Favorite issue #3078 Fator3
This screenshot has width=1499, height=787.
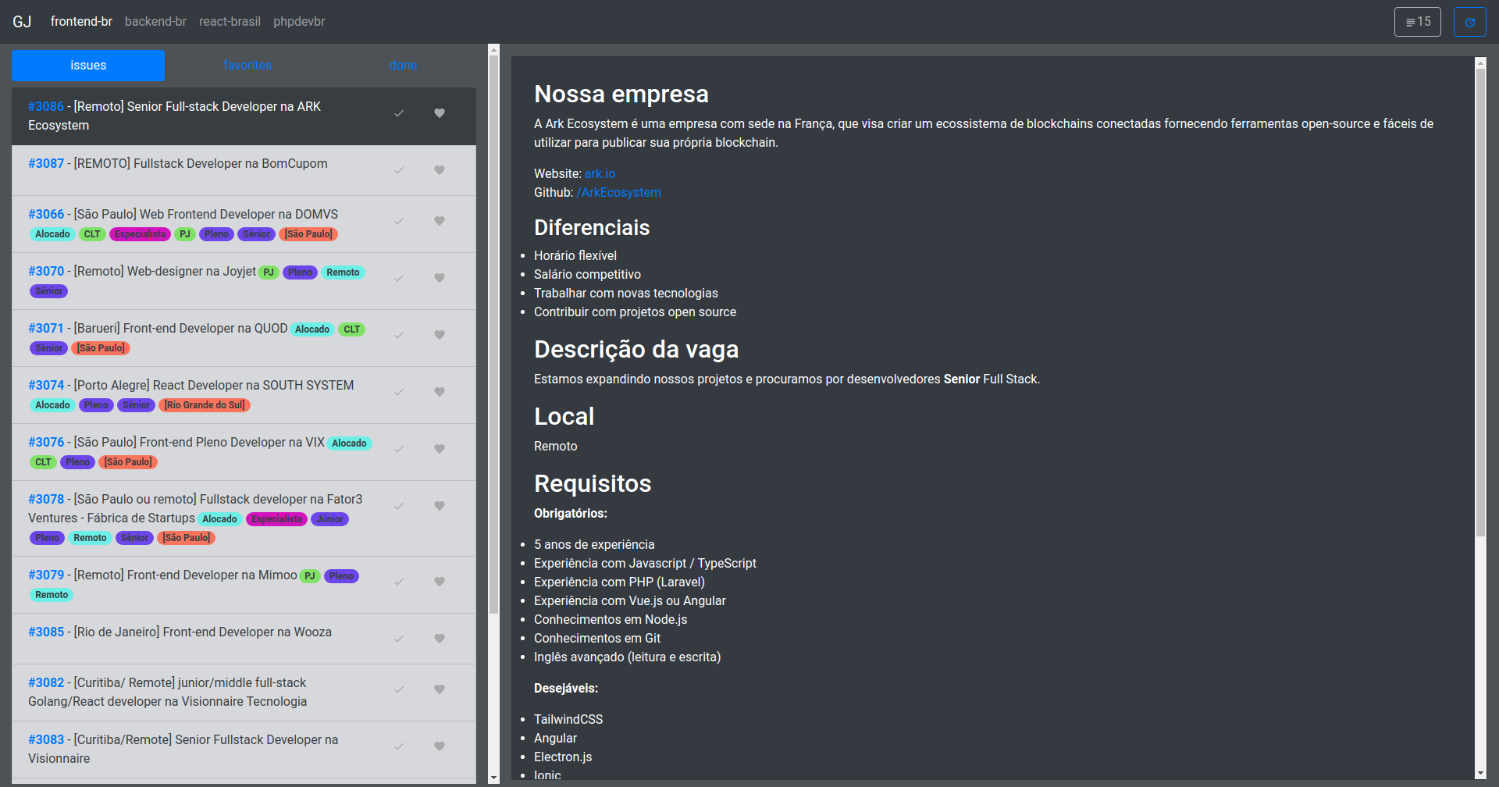[440, 506]
